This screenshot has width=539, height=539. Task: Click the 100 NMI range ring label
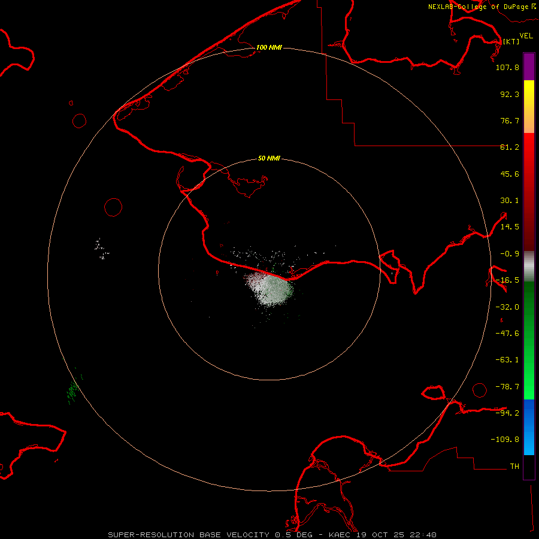(269, 47)
